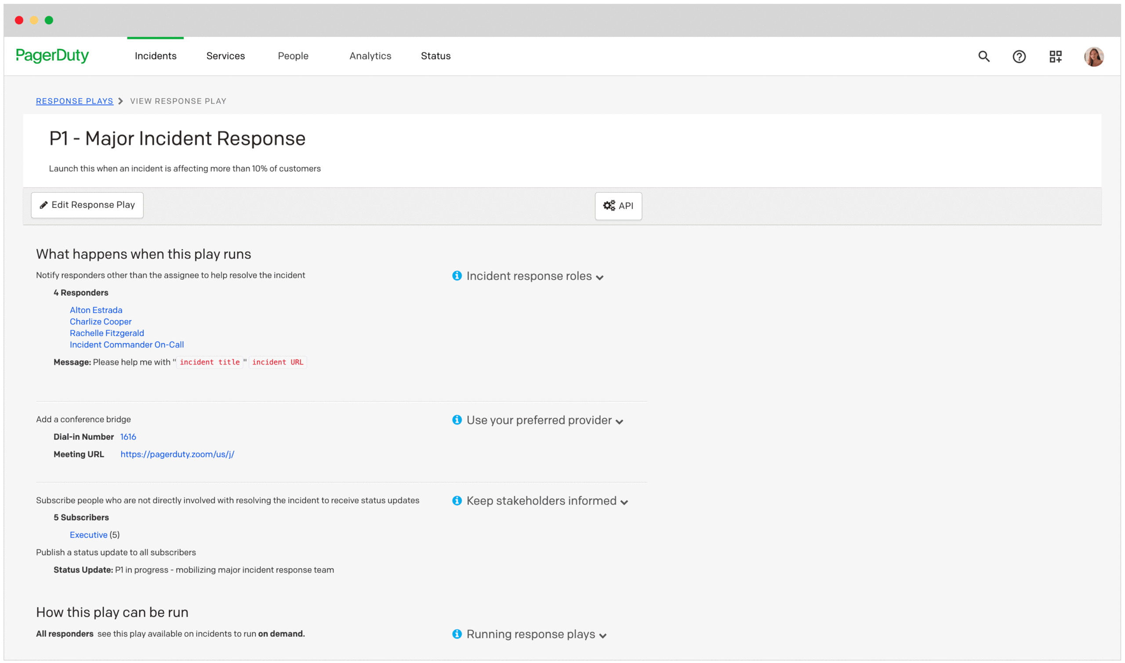Click the play description about 10% of customers
This screenshot has width=1125, height=663.
coord(185,169)
